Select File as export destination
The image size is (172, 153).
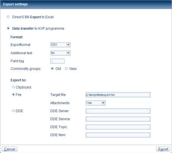pos(13,94)
